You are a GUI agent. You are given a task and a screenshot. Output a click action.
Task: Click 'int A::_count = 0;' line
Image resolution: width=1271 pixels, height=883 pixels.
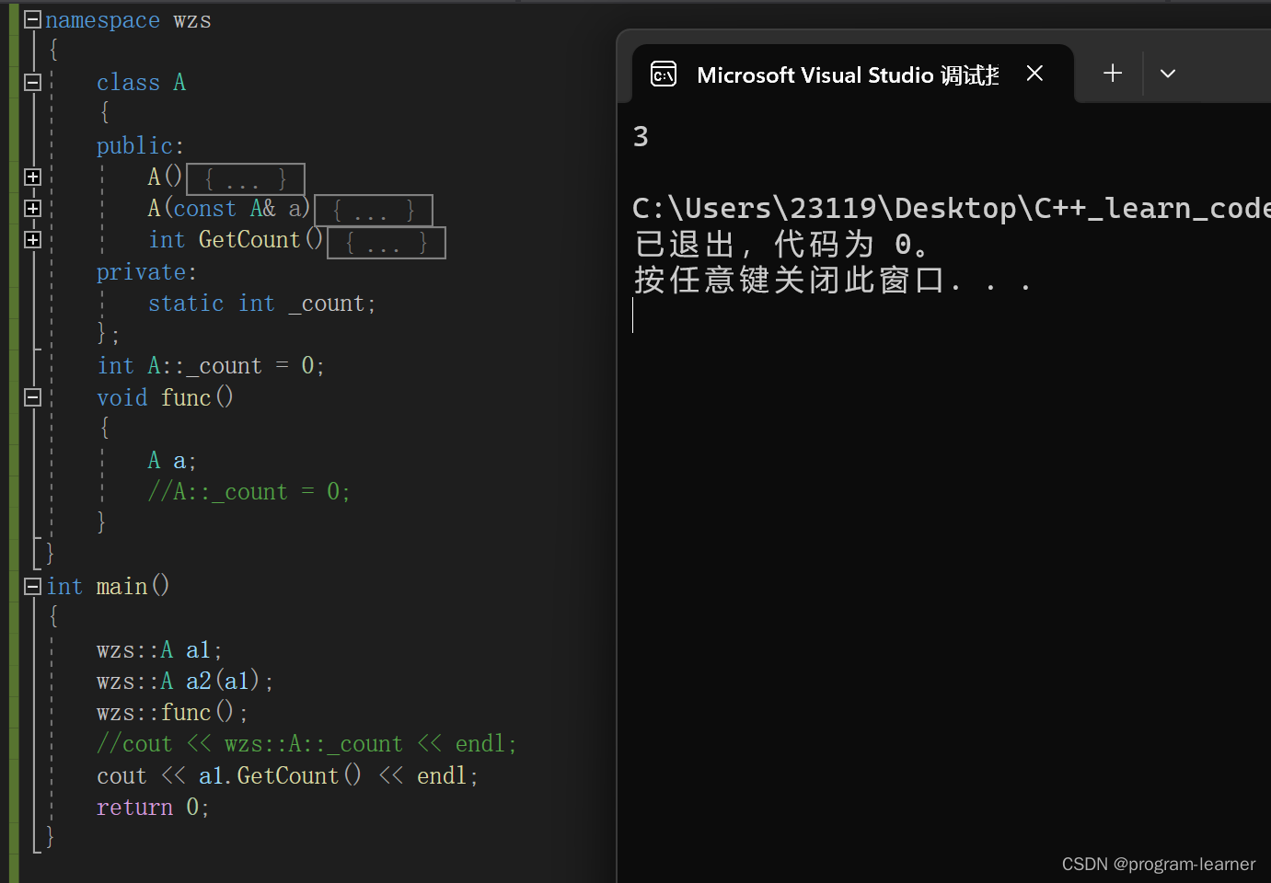coord(211,366)
